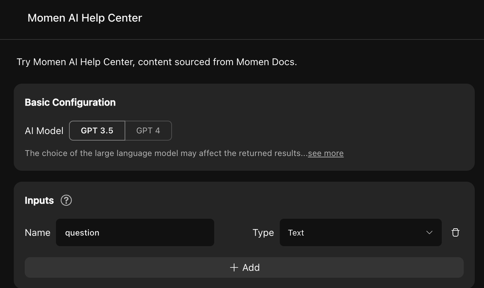Click the Basic Configuration heading
Image resolution: width=484 pixels, height=288 pixels.
(x=70, y=102)
